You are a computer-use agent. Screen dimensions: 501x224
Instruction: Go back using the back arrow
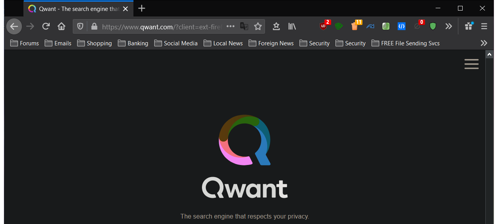point(14,26)
